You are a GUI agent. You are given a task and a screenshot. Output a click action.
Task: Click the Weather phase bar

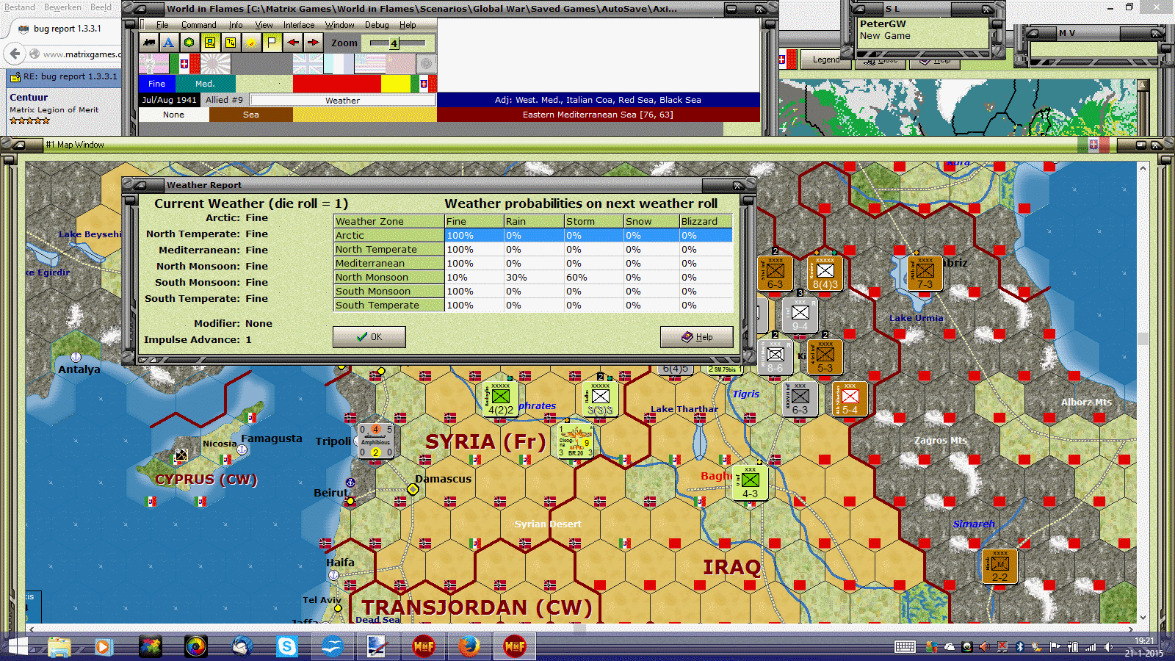[343, 100]
